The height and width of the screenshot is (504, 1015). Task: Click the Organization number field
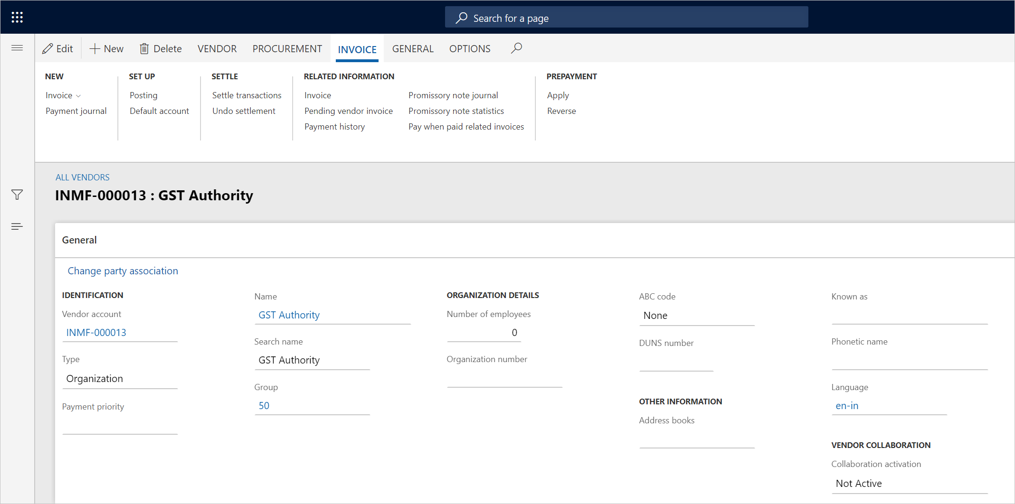[x=504, y=379]
